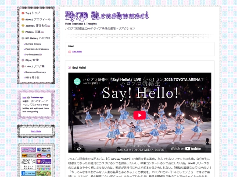237x177 pixels.
Task: Open BBS / 掲示板 sub-link
Action: coord(32,77)
